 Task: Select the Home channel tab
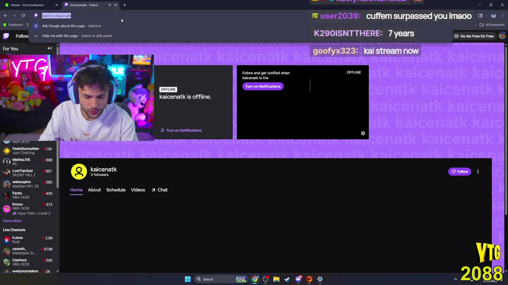tap(76, 190)
